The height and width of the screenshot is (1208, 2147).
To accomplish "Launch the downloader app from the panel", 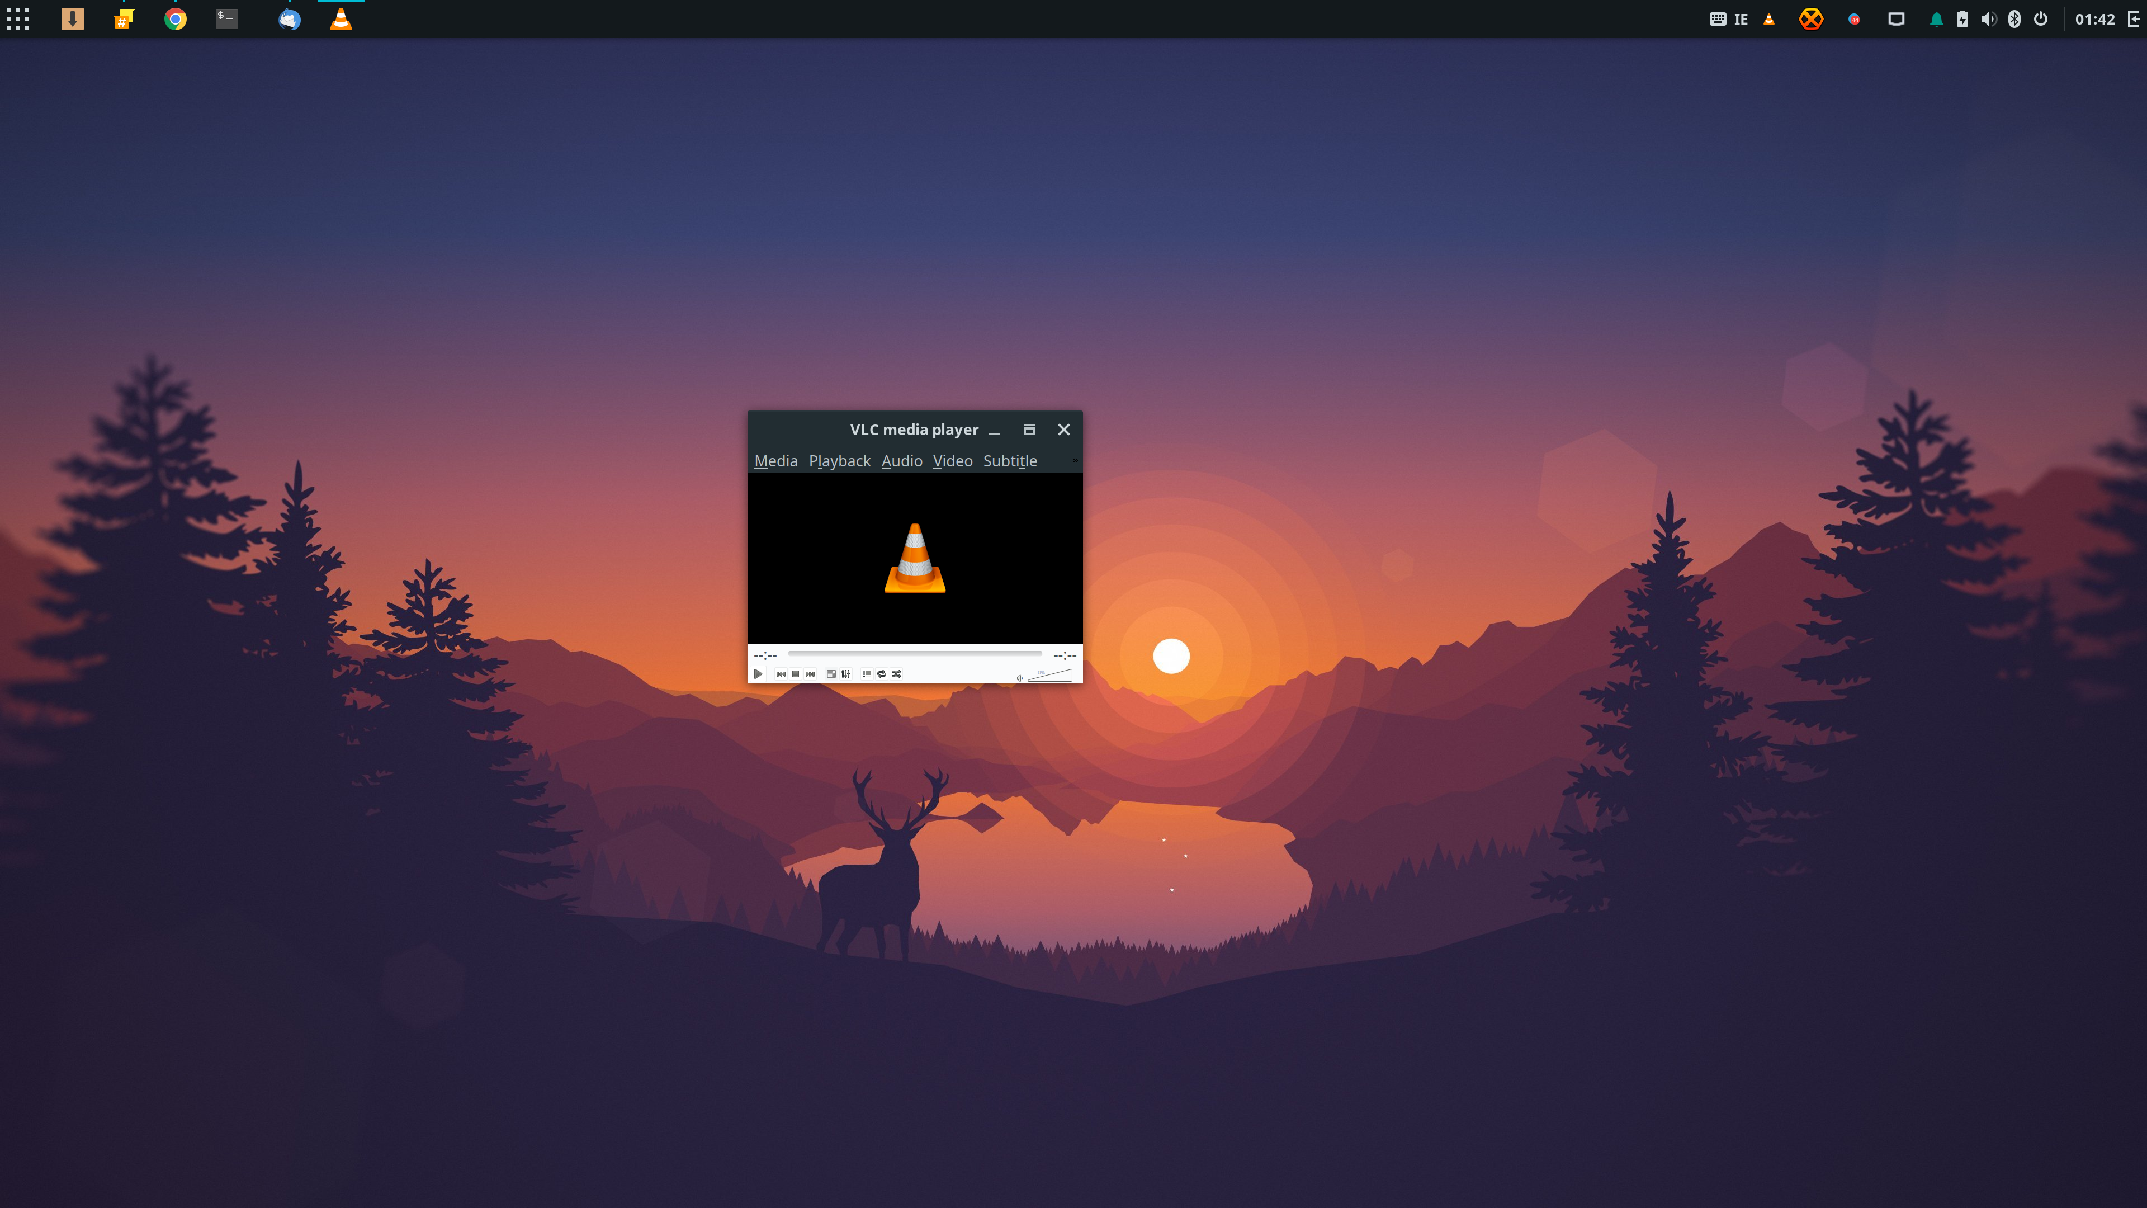I will click(73, 19).
